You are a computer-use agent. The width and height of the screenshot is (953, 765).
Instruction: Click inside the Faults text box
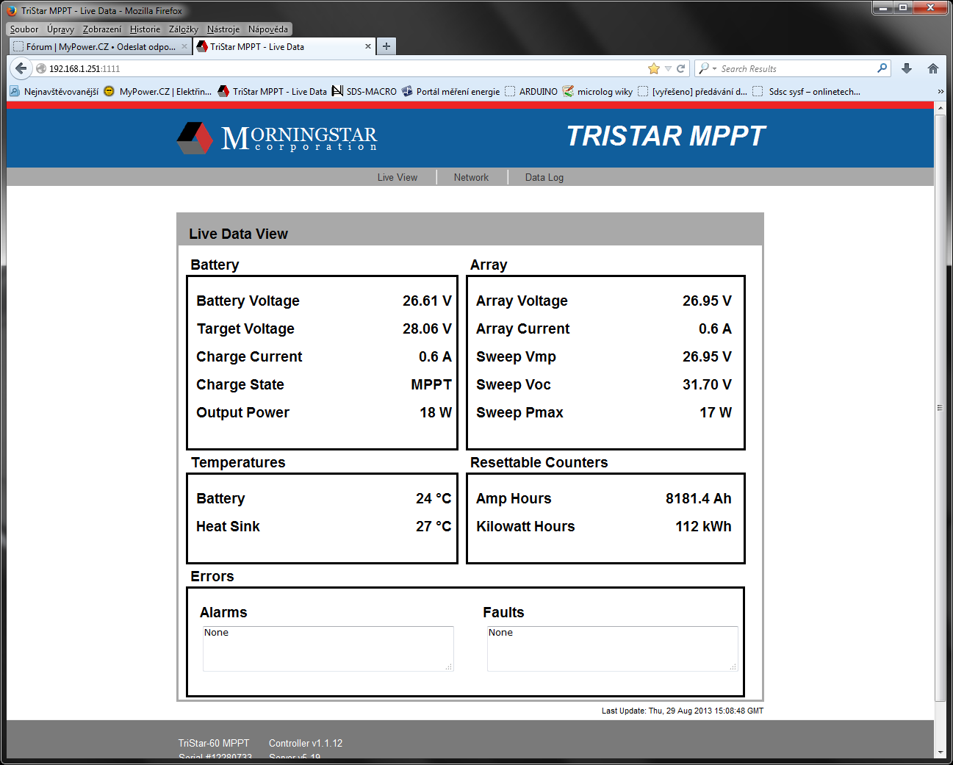click(x=613, y=648)
